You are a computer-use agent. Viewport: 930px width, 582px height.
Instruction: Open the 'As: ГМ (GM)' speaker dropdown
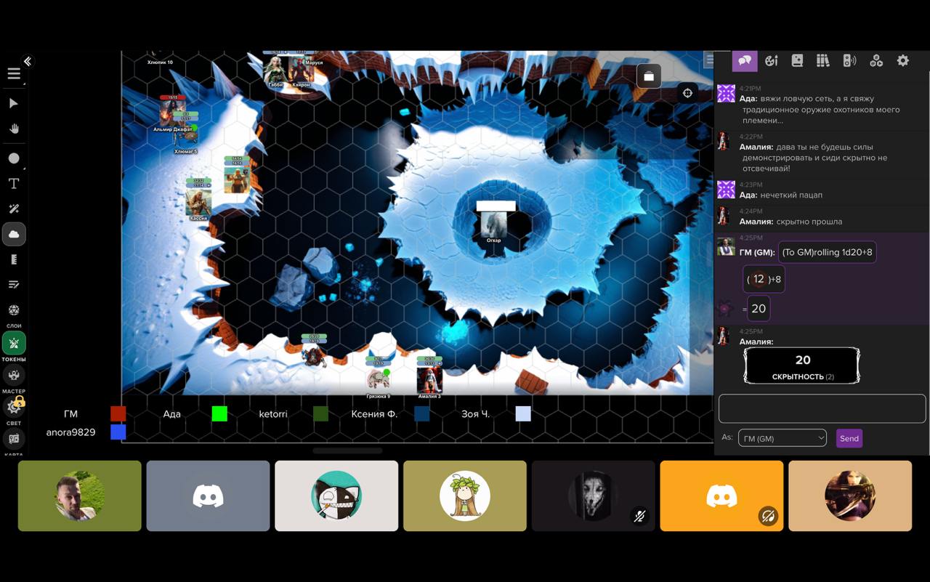click(x=782, y=438)
